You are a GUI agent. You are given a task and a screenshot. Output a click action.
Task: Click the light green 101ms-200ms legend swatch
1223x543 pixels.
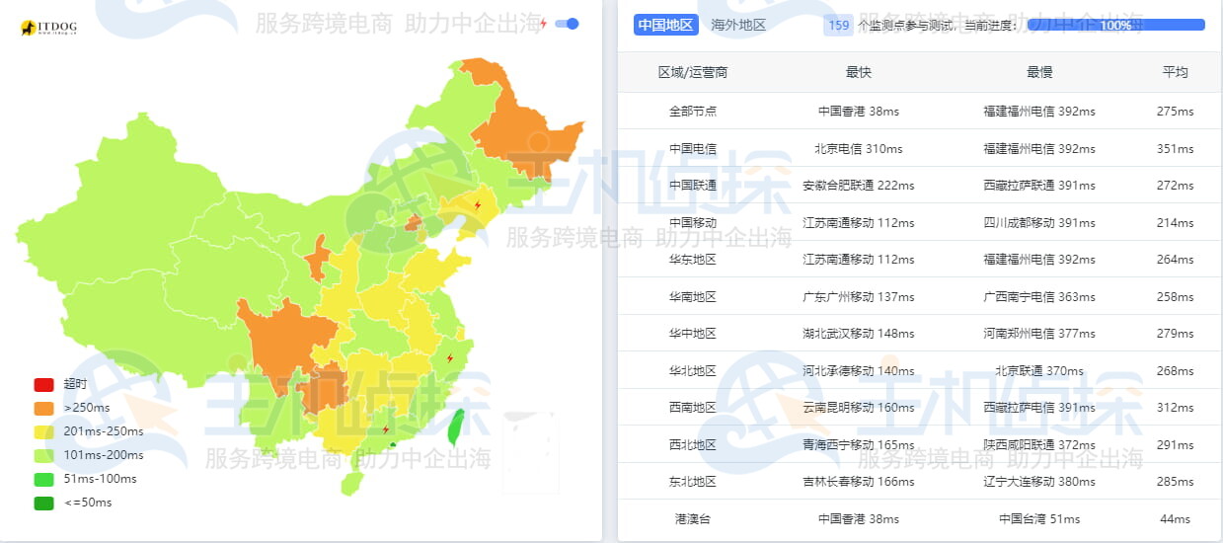pyautogui.click(x=43, y=455)
